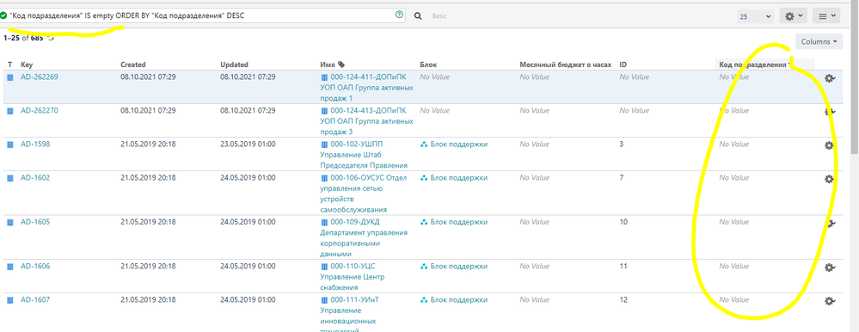The height and width of the screenshot is (332, 859).
Task: Open the gear actions for AD-1607
Action: pos(830,301)
